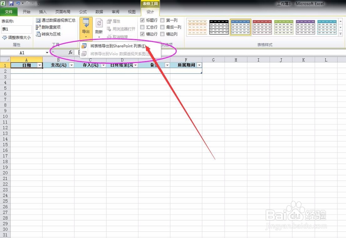Open filter dropdown for 备注 column
This screenshot has height=238, width=346.
(167, 65)
